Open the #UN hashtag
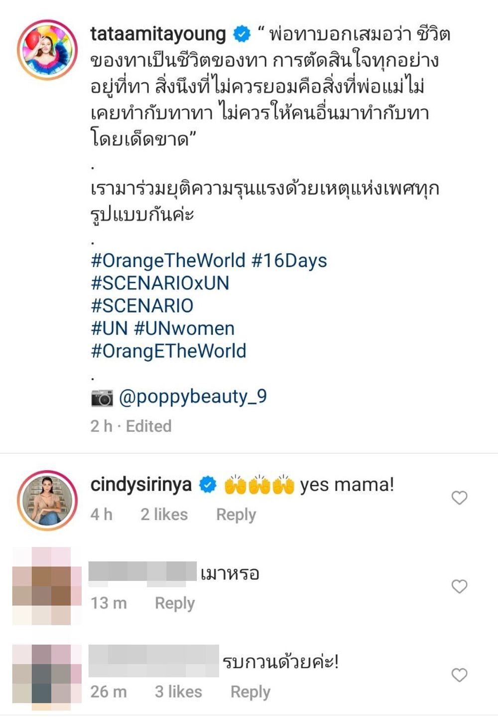The image size is (498, 717). pos(110,329)
